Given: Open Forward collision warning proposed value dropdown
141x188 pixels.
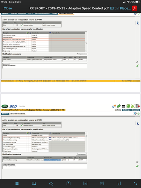Looking at the screenshot, I should click(x=62, y=160).
